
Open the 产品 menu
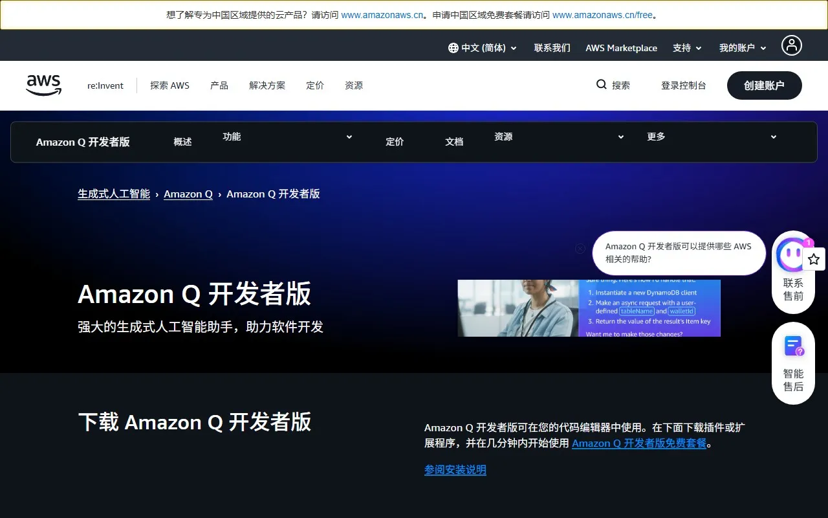click(x=219, y=85)
